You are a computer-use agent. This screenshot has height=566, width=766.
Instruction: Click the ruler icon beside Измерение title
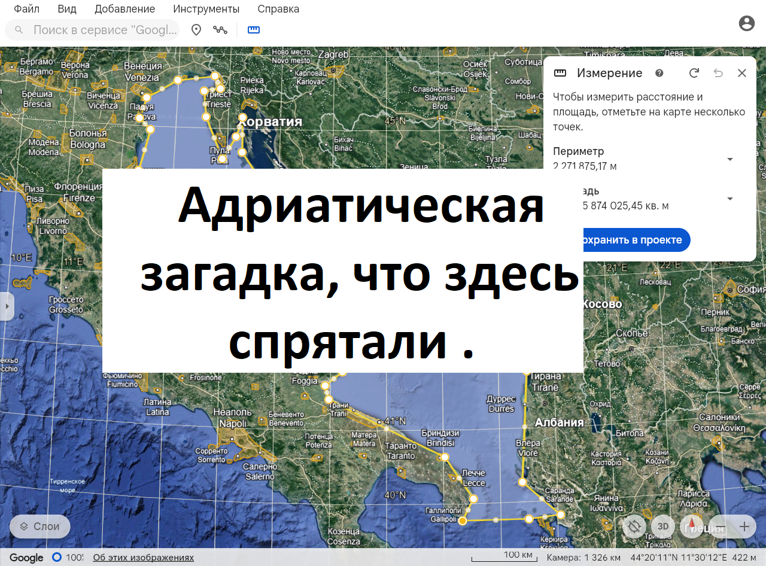(560, 73)
